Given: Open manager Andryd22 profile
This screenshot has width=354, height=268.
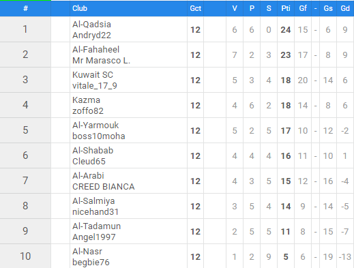Looking at the screenshot, I should (x=91, y=35).
